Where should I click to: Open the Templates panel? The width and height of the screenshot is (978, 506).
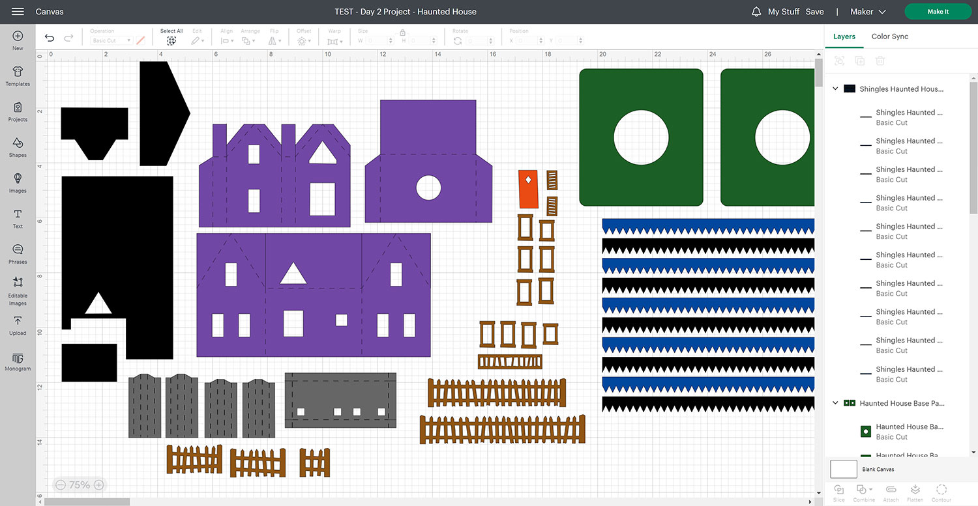18,76
